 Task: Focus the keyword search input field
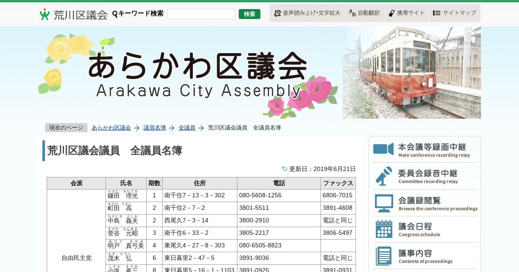coord(201,14)
